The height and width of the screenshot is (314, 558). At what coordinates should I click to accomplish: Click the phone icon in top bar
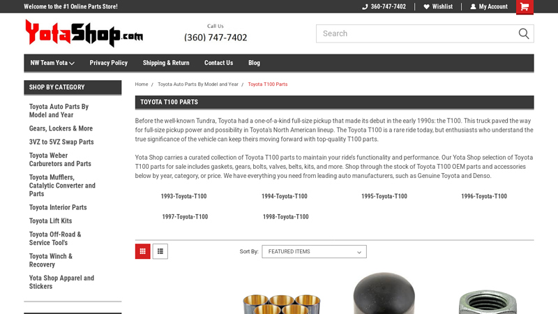tap(365, 7)
